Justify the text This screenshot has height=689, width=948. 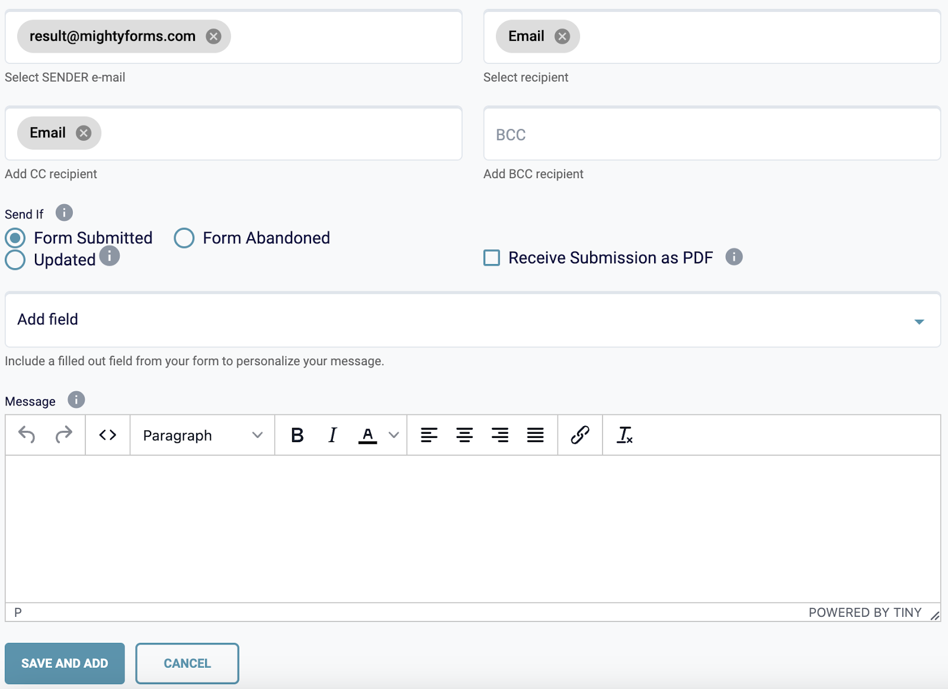(536, 435)
